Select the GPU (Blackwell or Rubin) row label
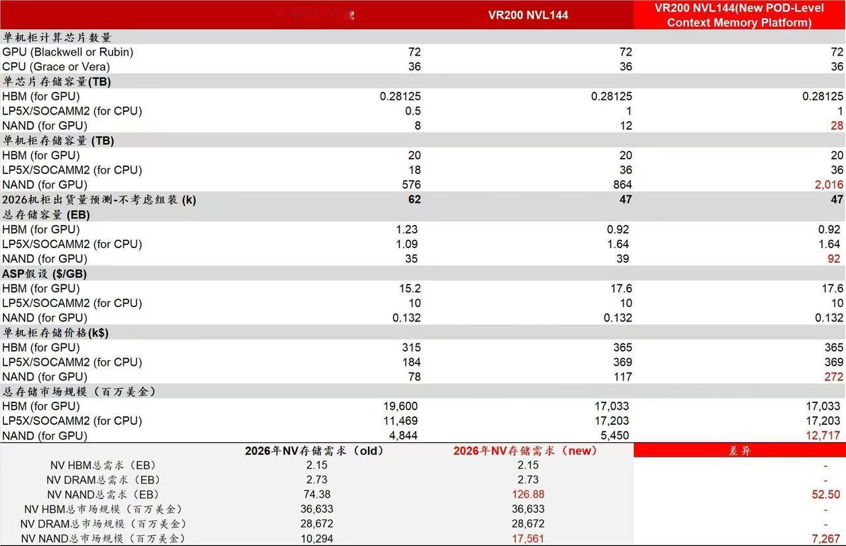Screen dimensions: 846x546 click(x=66, y=52)
